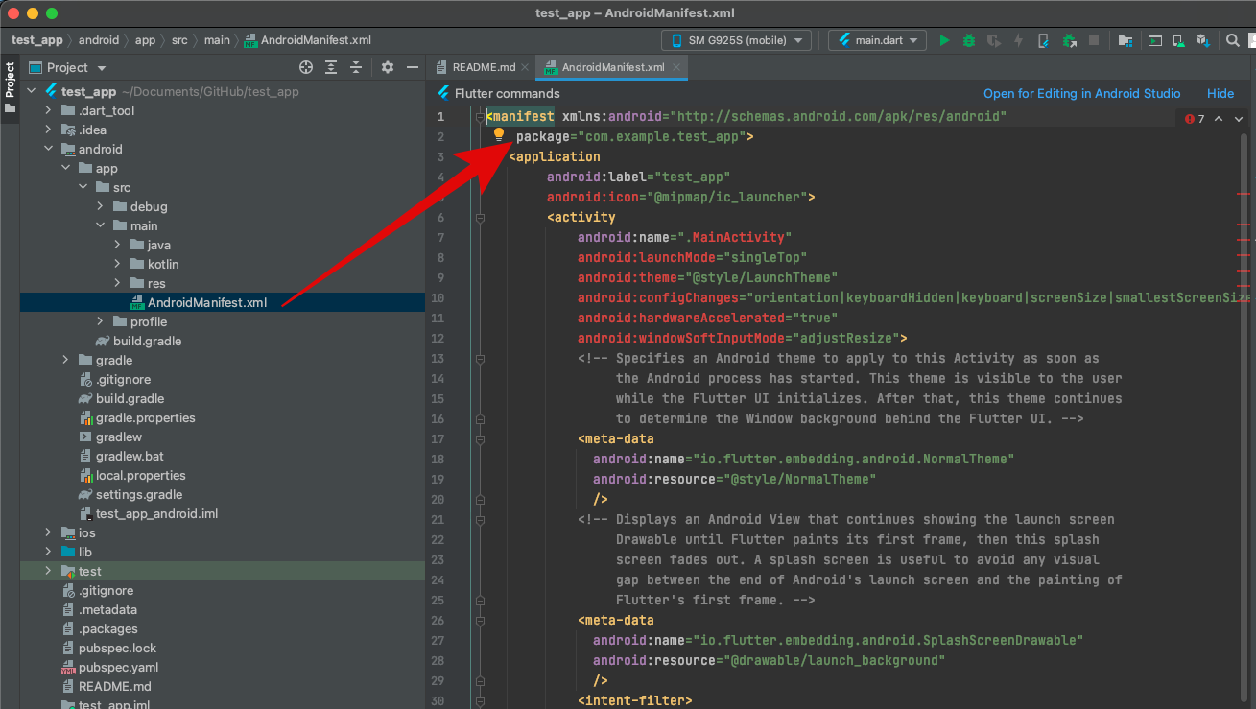Click the Flutter Attach phone icon
The image size is (1256, 709).
(1043, 40)
